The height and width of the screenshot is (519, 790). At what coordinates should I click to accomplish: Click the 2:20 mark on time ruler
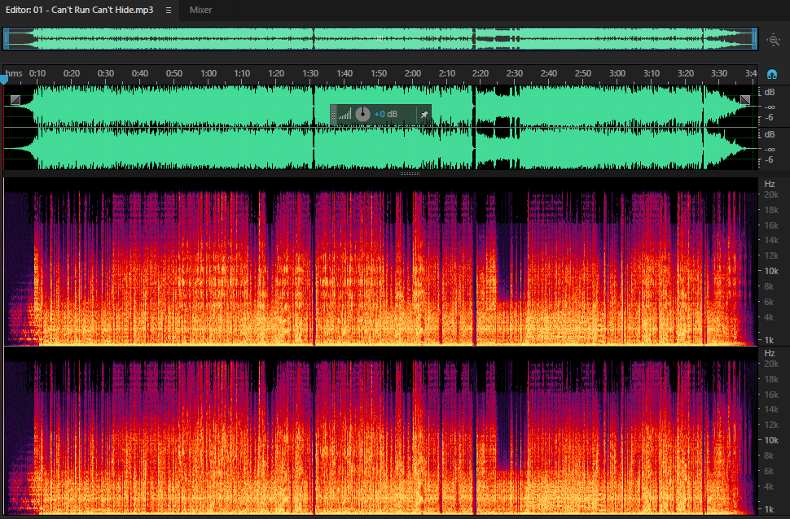(x=481, y=73)
